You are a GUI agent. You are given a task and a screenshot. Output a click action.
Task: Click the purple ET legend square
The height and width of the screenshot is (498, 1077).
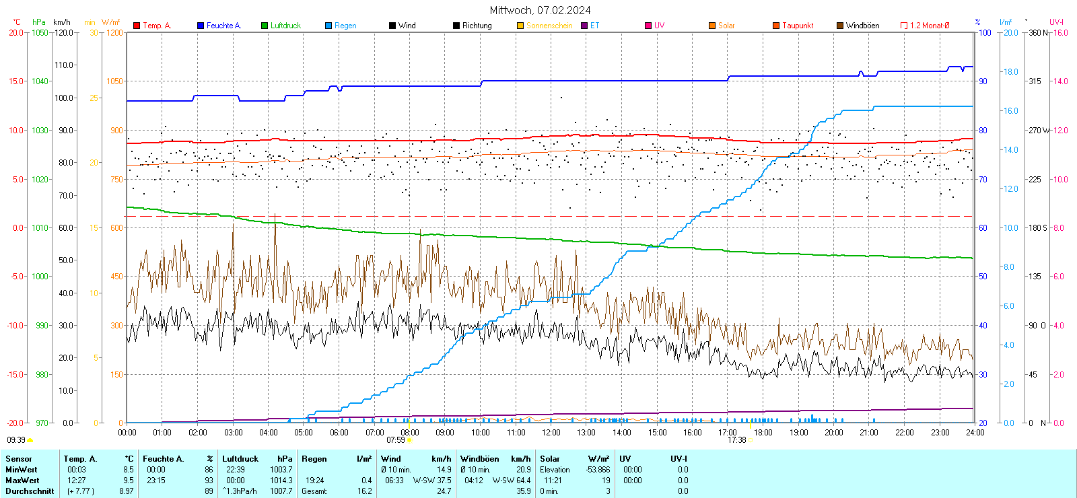coord(584,26)
